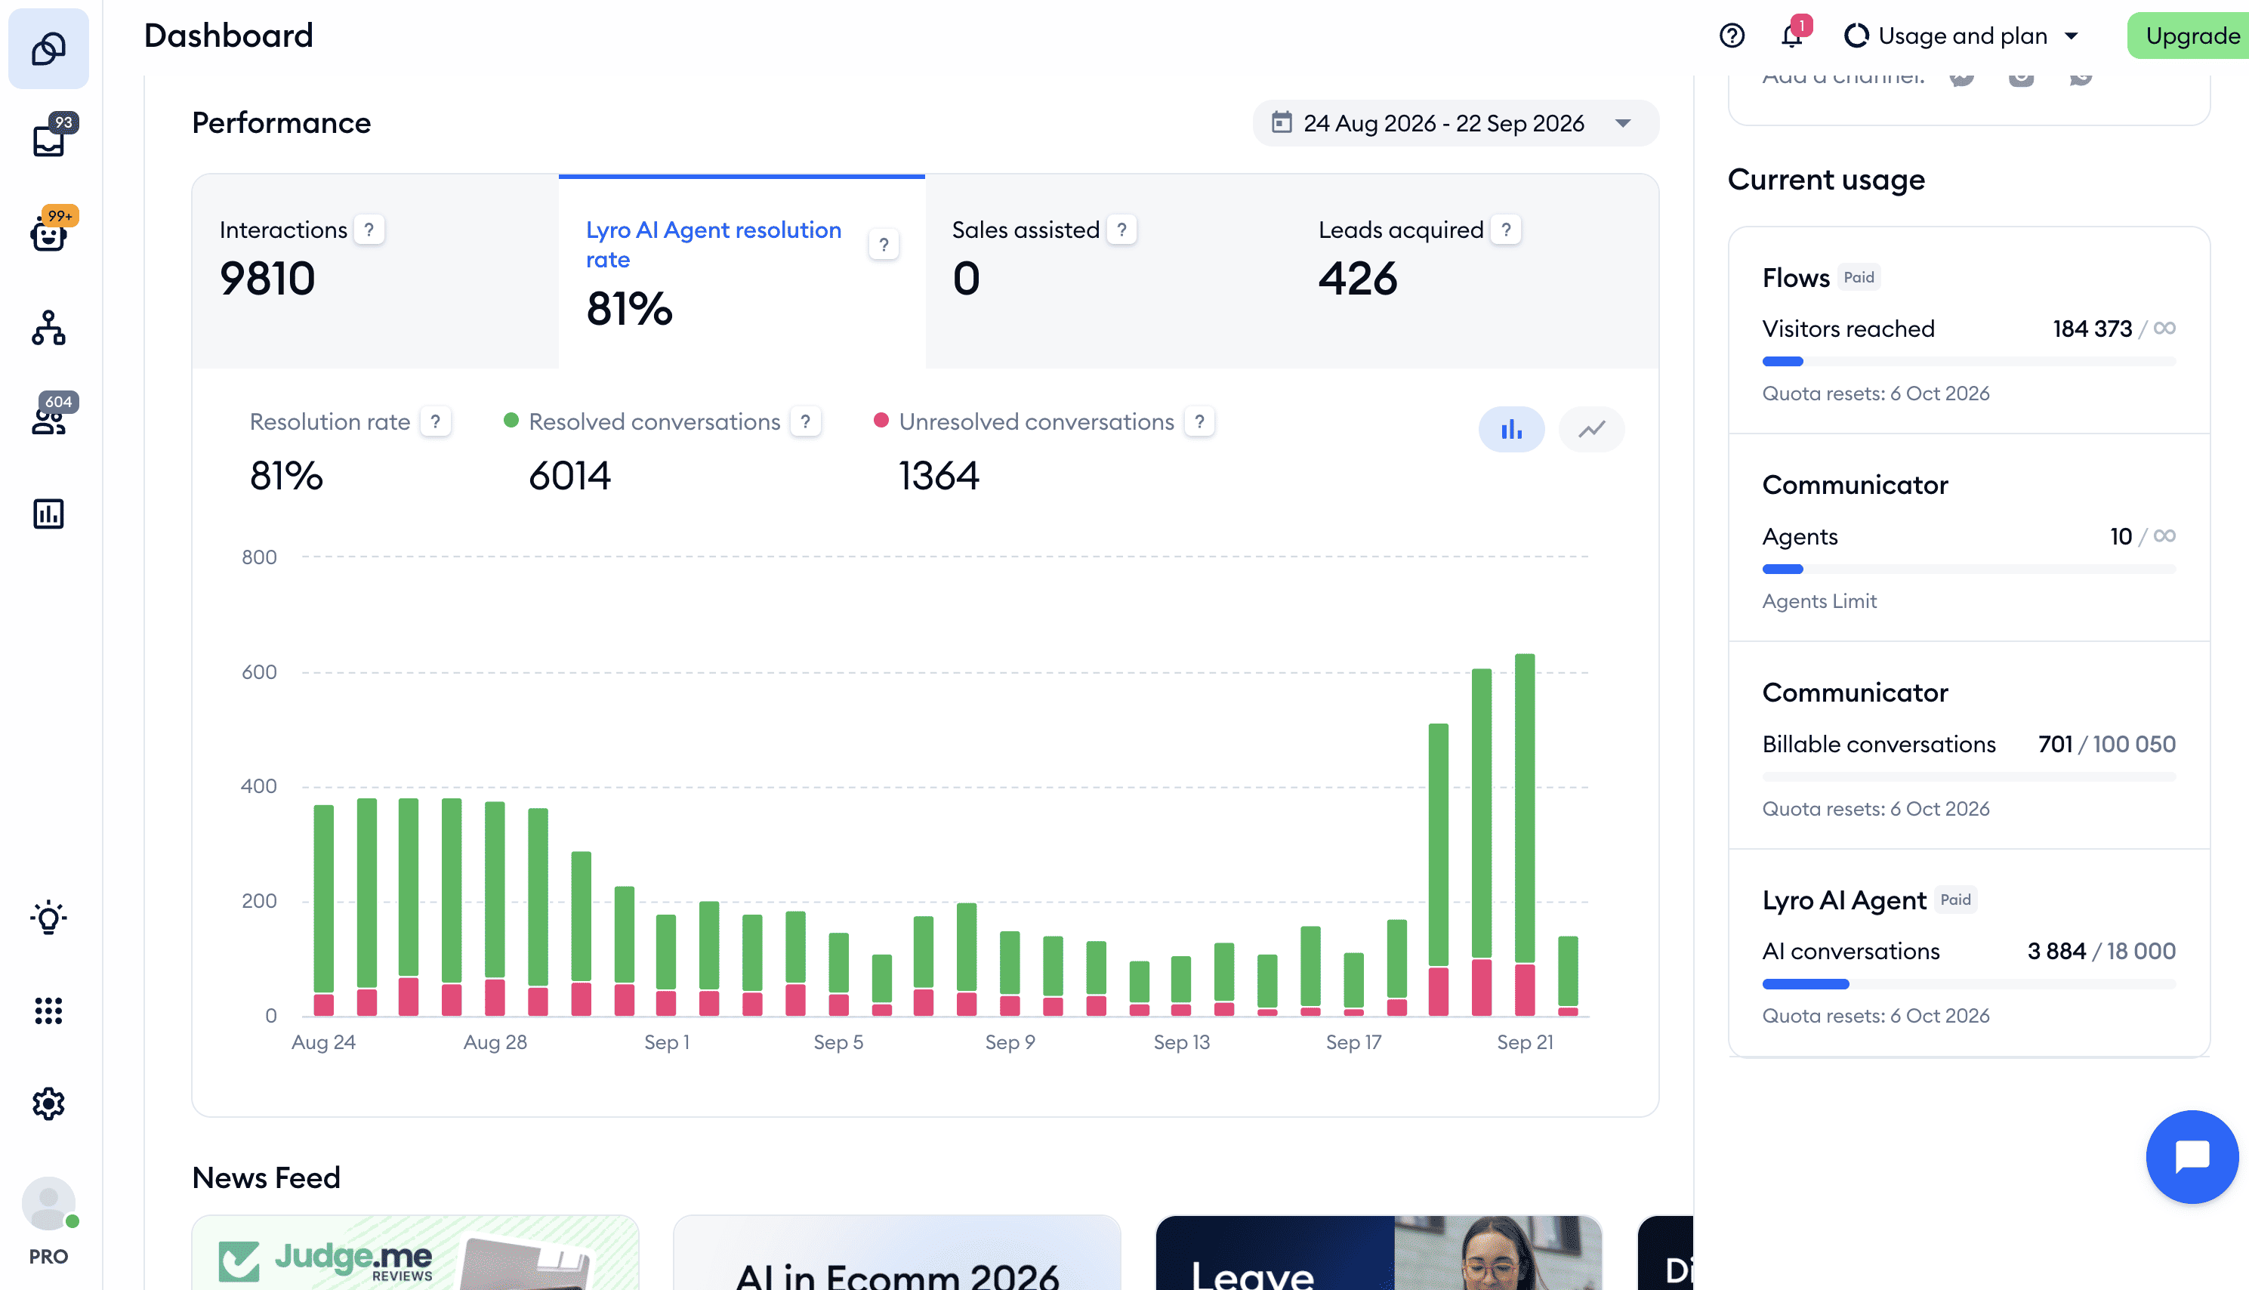Click the '701' billable conversations value

[x=2055, y=744]
